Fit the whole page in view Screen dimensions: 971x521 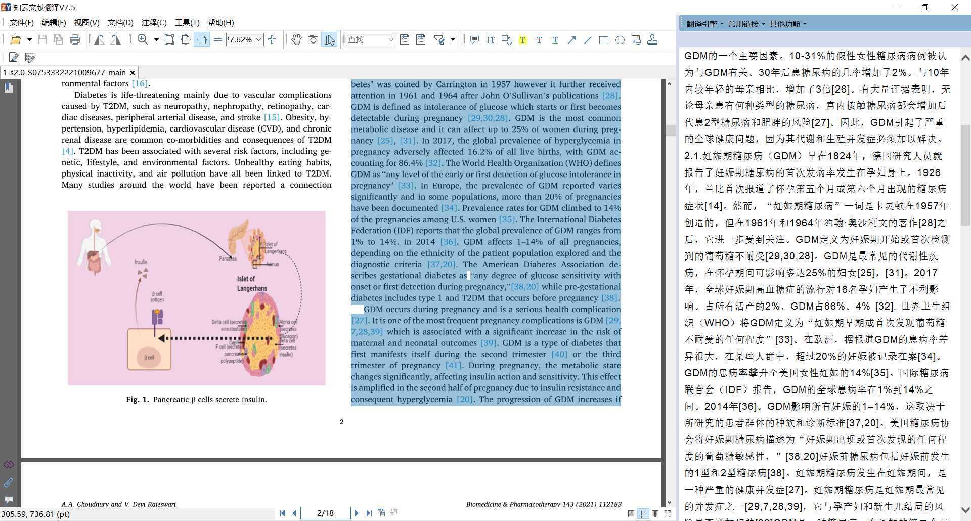(186, 40)
